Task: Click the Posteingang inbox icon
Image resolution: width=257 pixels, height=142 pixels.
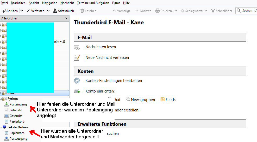Action: pyautogui.click(x=7, y=104)
